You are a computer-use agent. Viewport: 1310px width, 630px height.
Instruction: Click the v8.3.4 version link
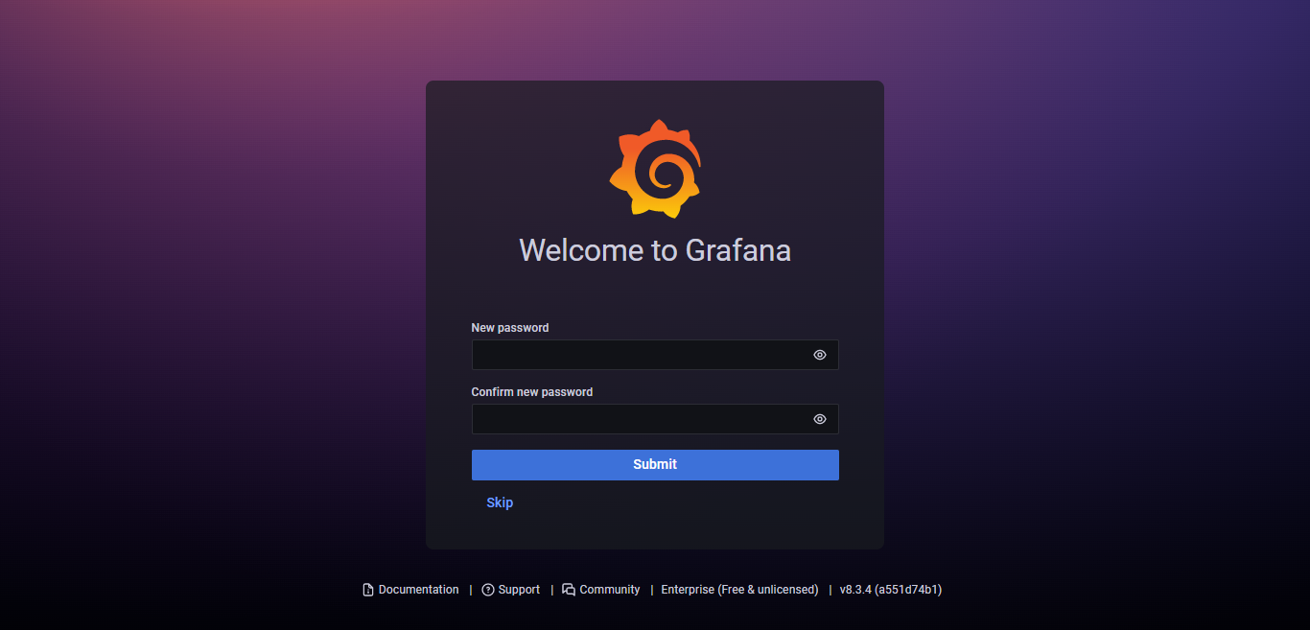(891, 590)
